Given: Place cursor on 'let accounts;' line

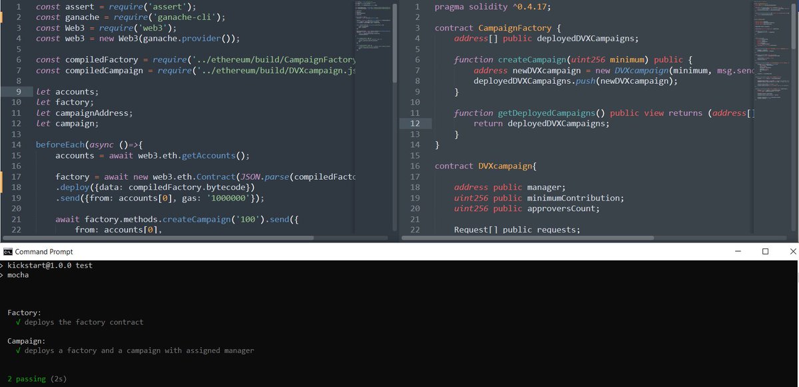Looking at the screenshot, I should pos(67,91).
